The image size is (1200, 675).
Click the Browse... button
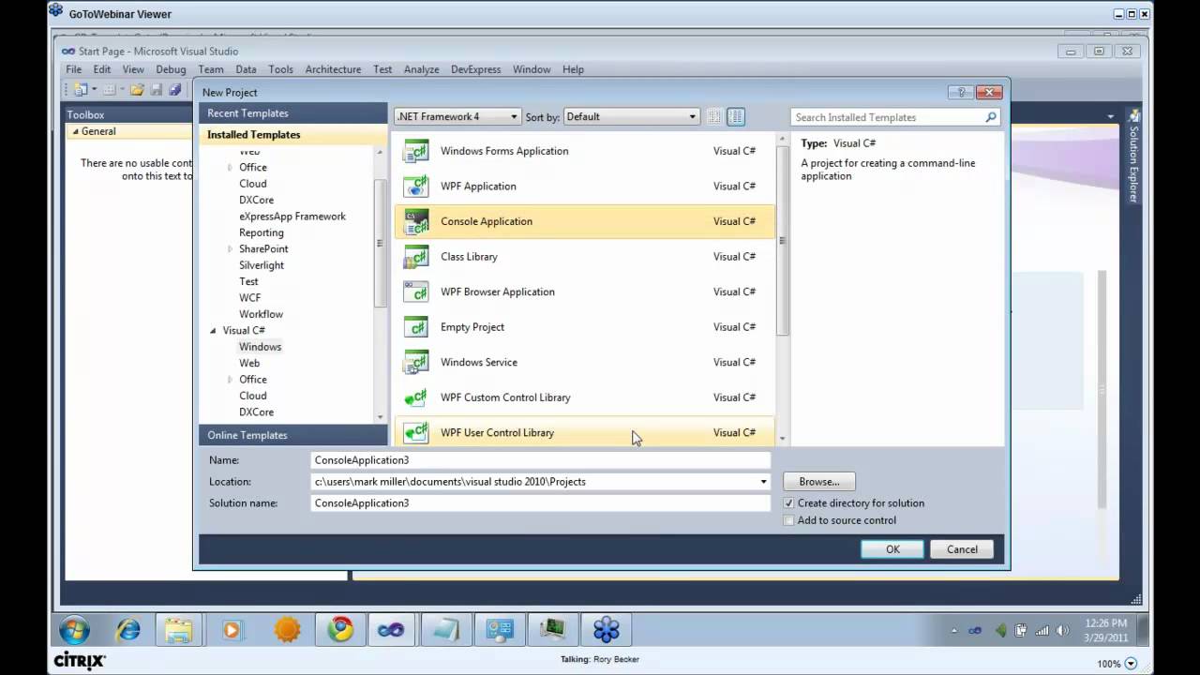pos(819,482)
